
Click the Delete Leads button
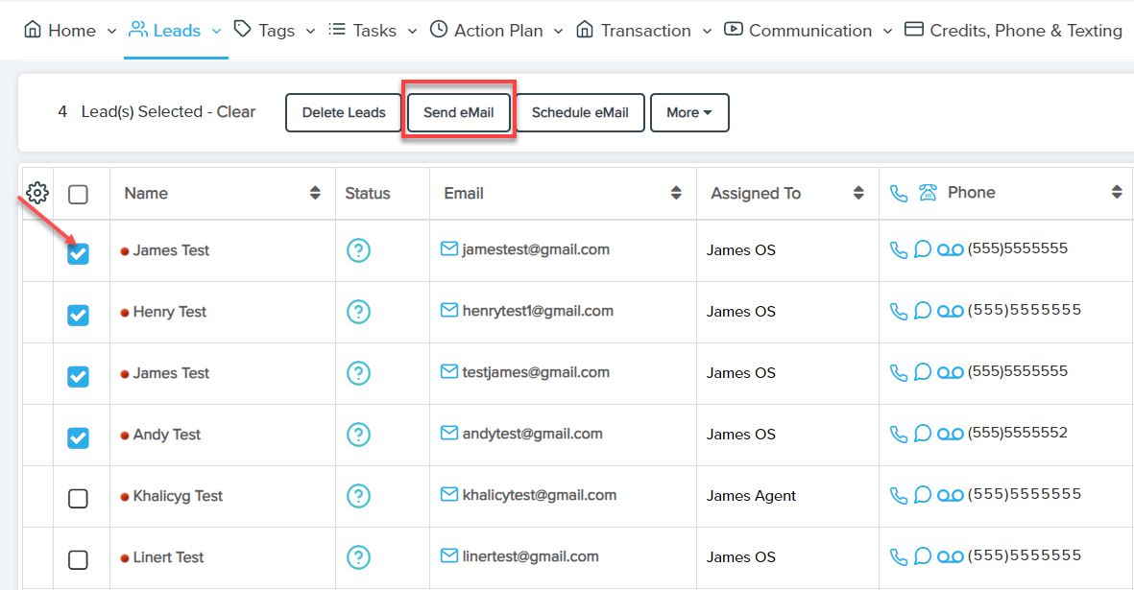344,112
